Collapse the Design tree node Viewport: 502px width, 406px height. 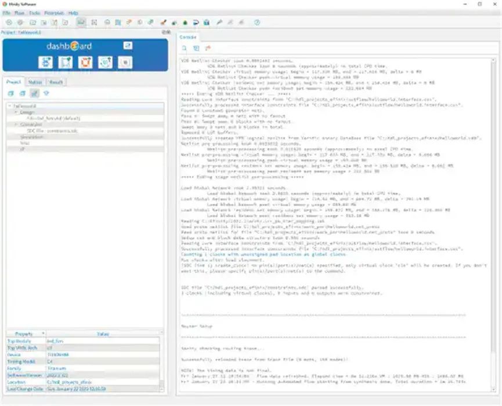tap(16, 112)
